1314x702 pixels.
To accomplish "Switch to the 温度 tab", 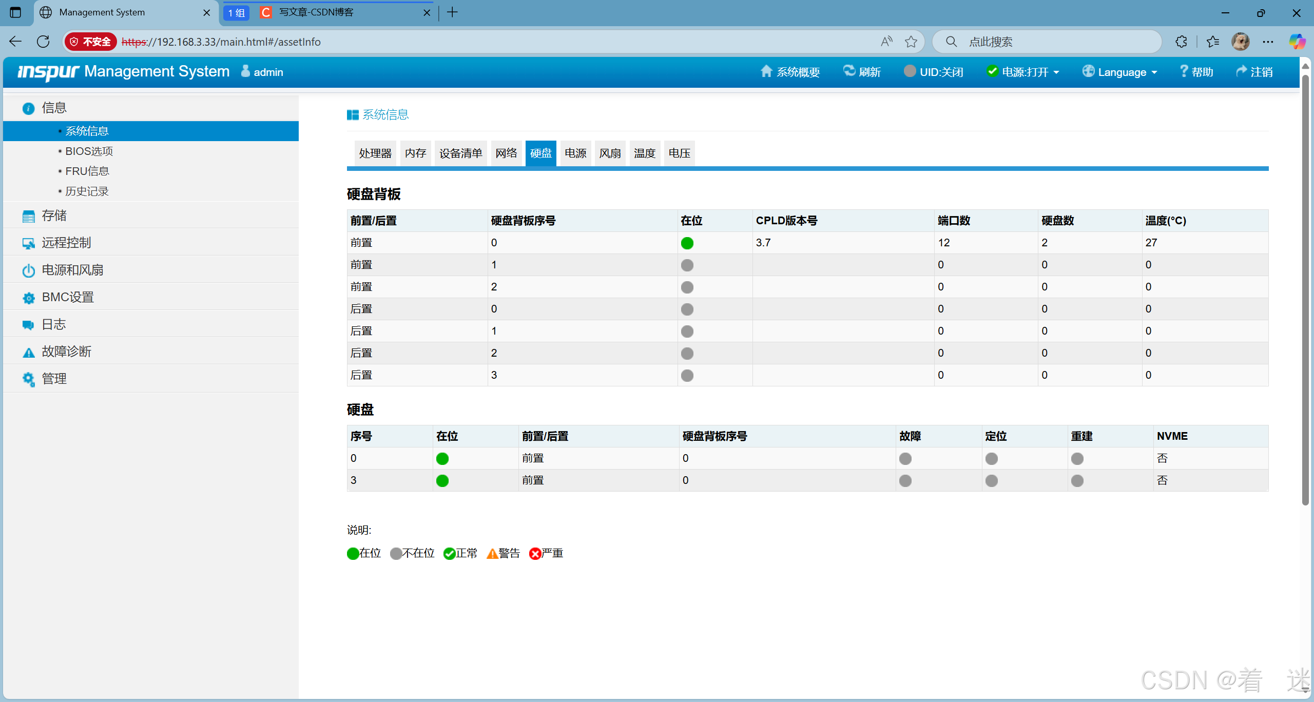I will [644, 153].
